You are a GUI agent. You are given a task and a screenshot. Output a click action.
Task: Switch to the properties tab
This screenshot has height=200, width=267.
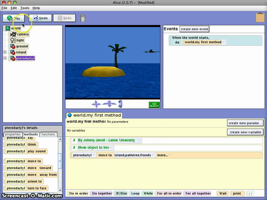[13, 134]
